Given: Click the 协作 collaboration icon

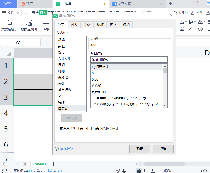Looking at the screenshot, I should [x=193, y=13].
